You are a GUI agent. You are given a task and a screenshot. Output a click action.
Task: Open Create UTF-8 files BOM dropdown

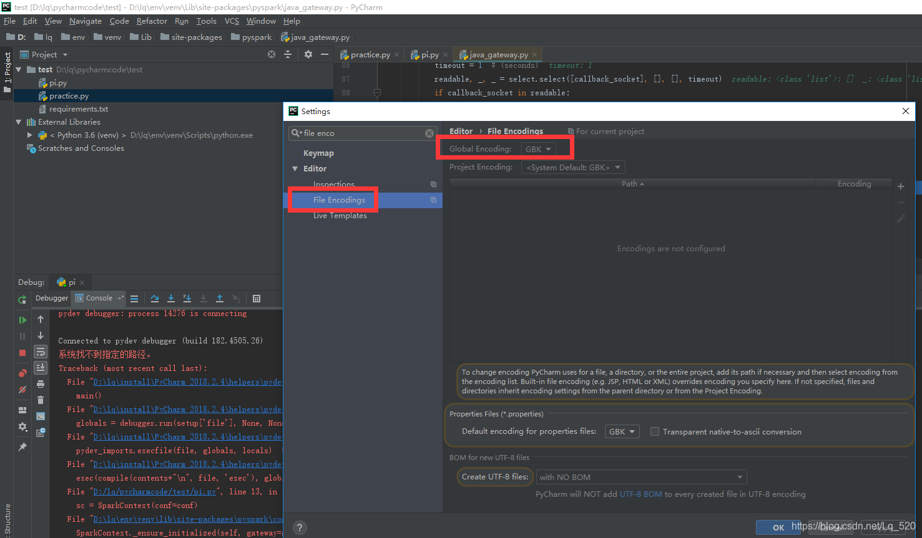(x=642, y=477)
